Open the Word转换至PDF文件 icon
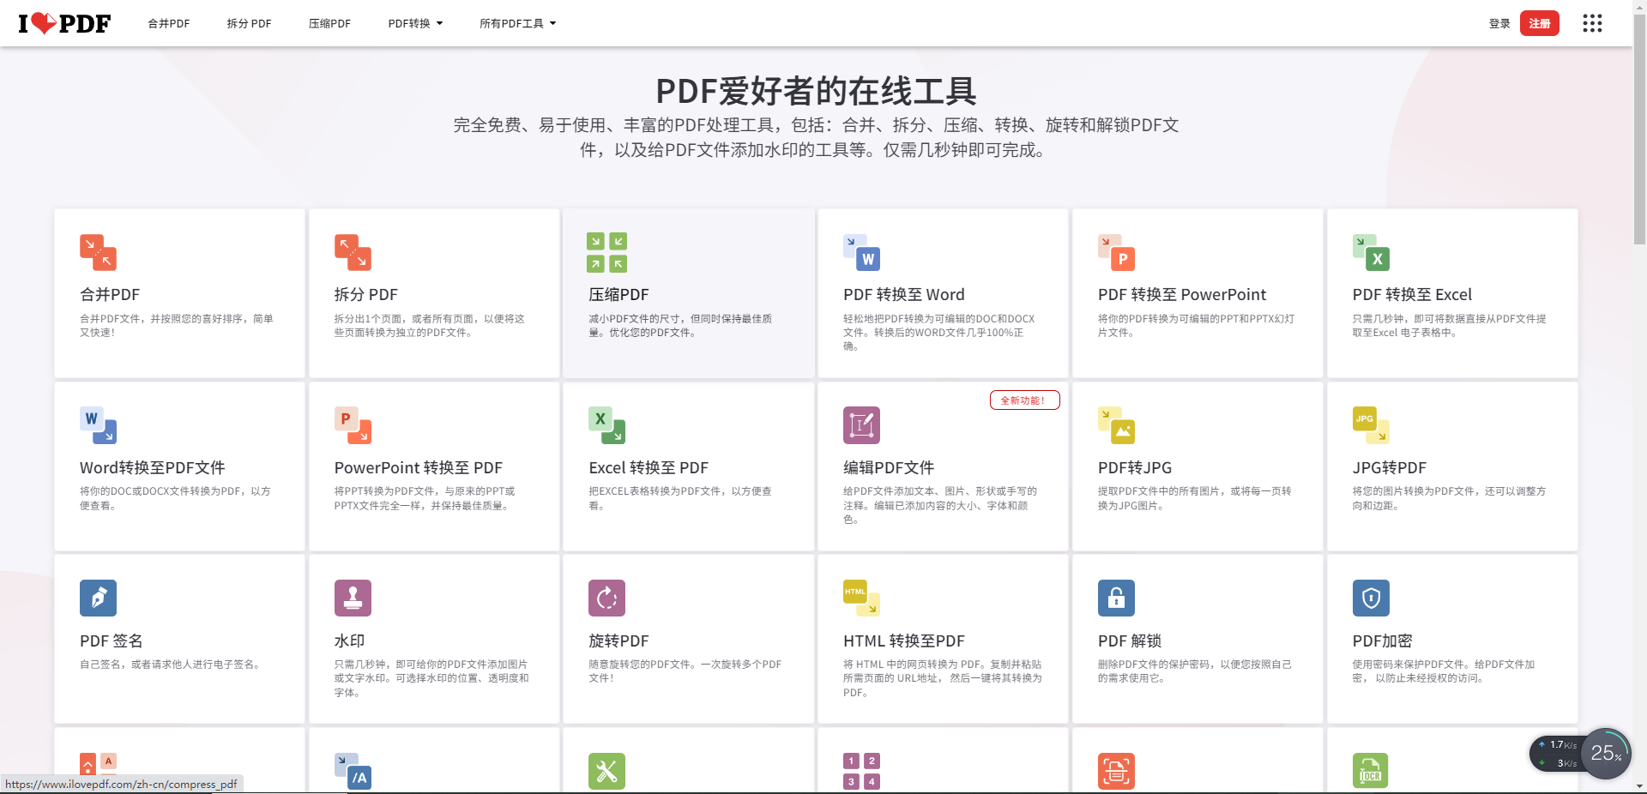 [x=98, y=425]
